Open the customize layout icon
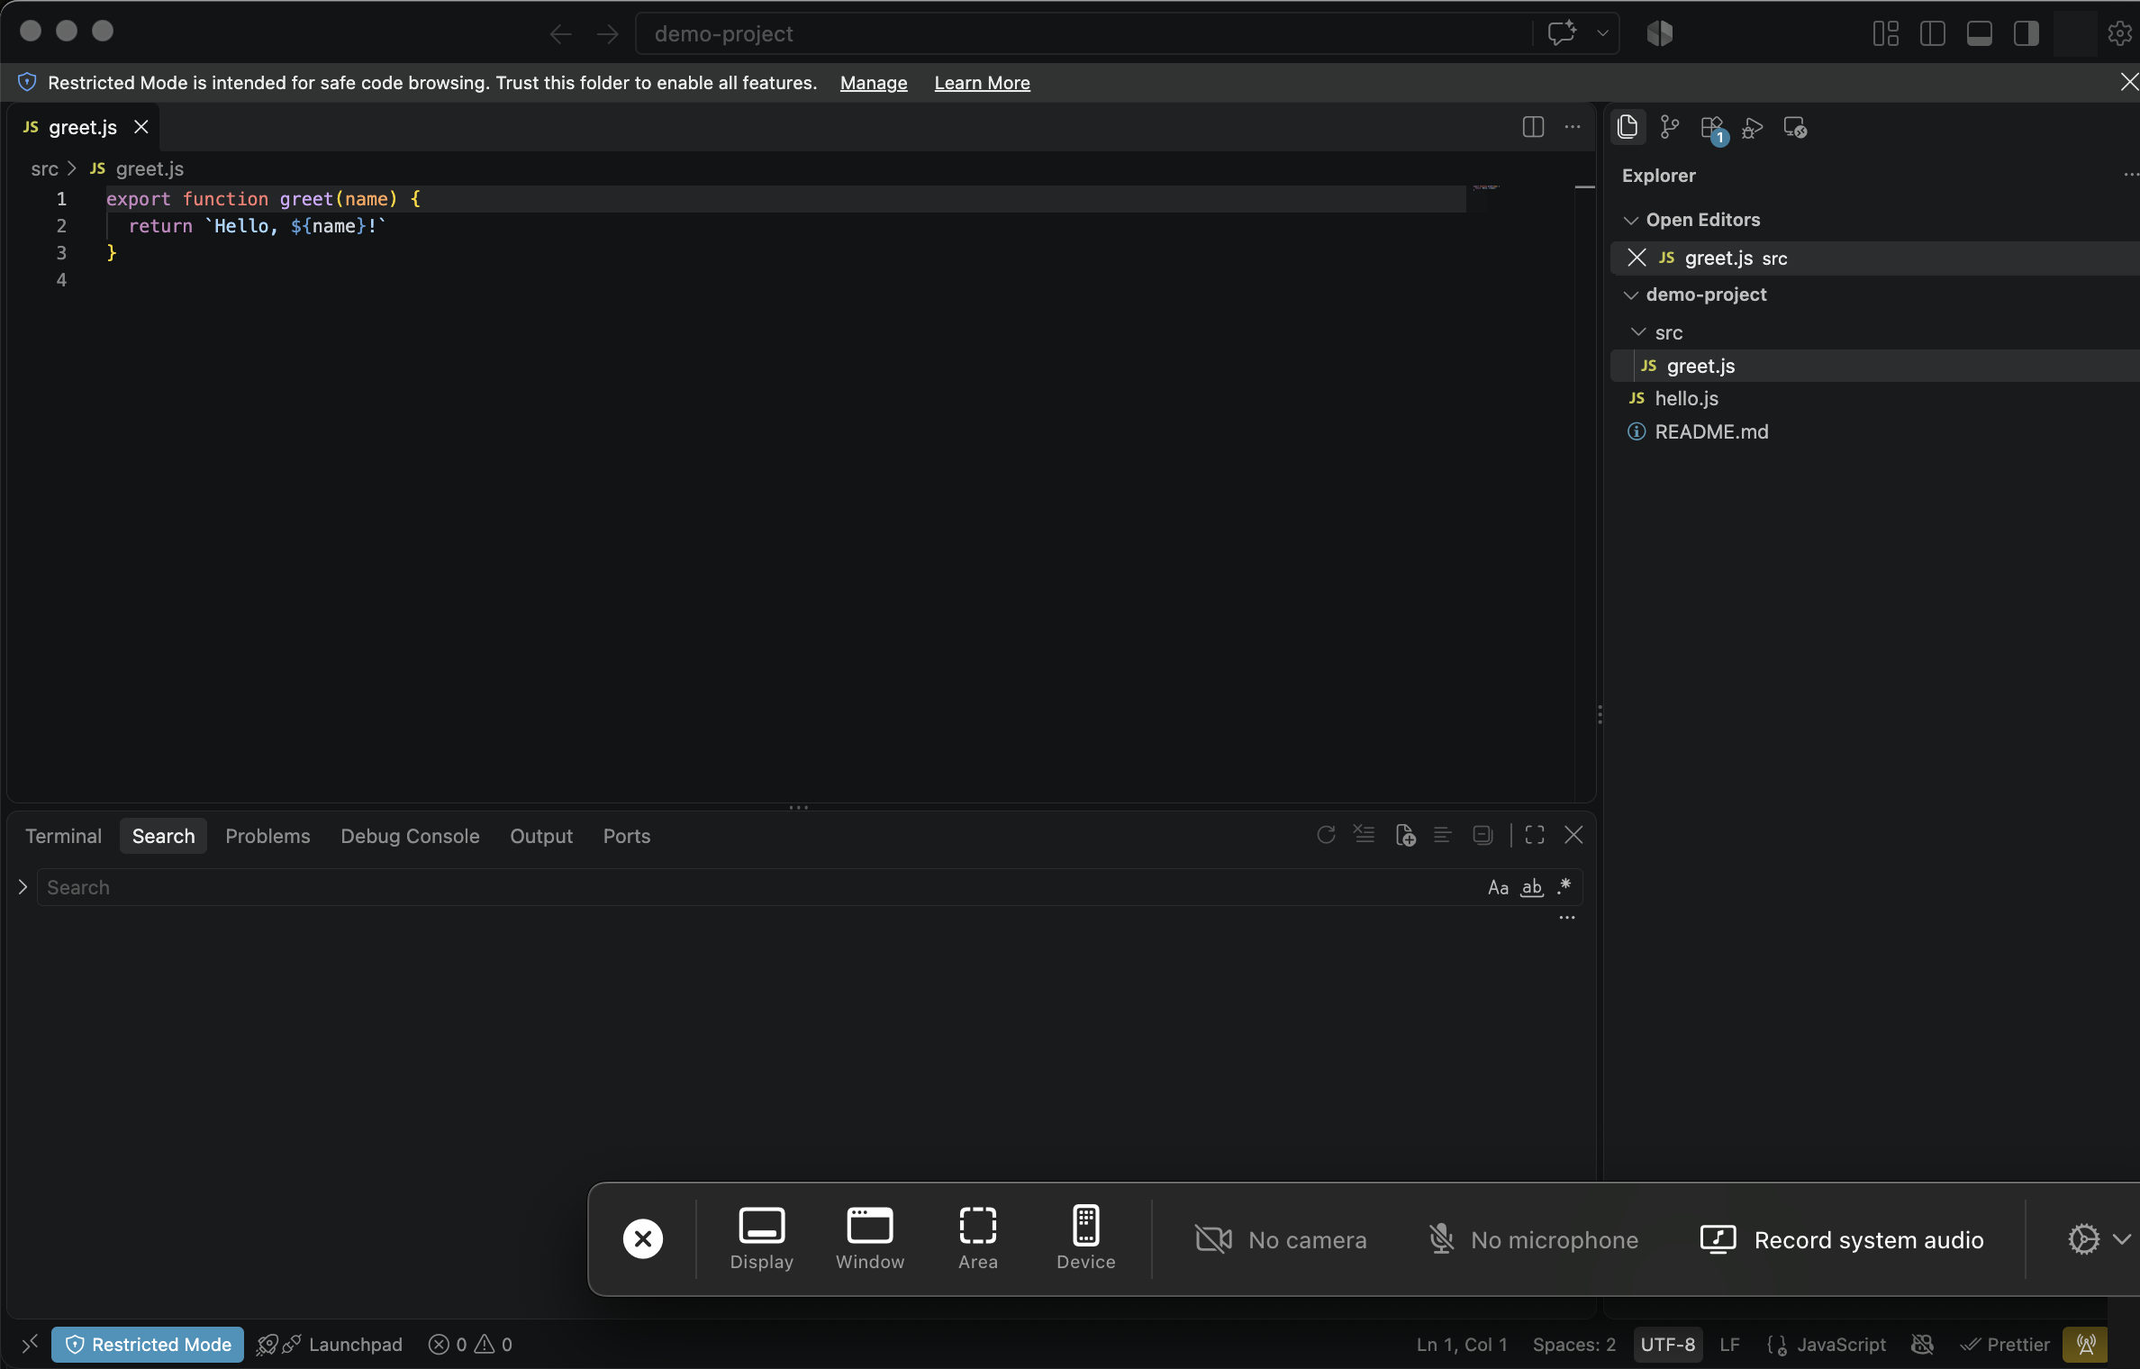Screen dimensions: 2140x1369 (1886, 33)
